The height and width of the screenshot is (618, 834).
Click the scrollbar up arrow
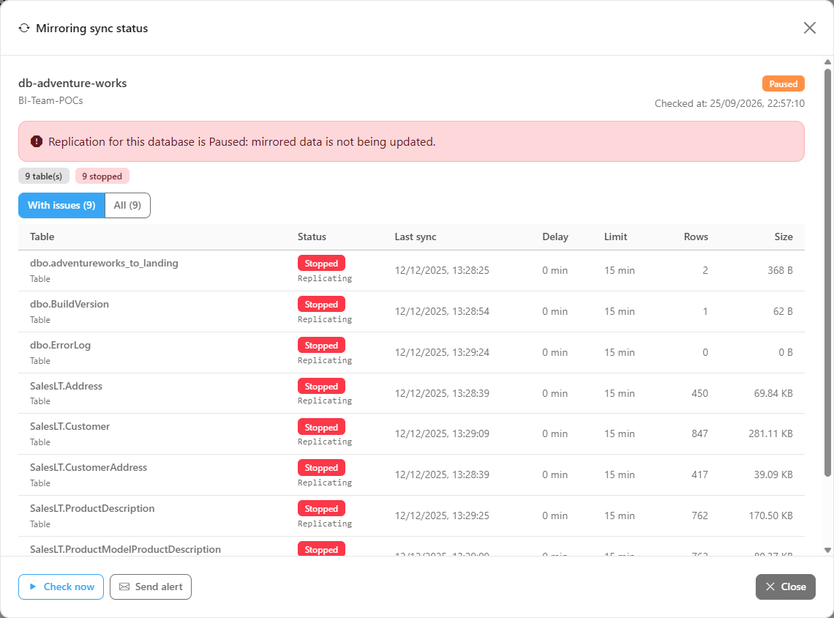827,62
